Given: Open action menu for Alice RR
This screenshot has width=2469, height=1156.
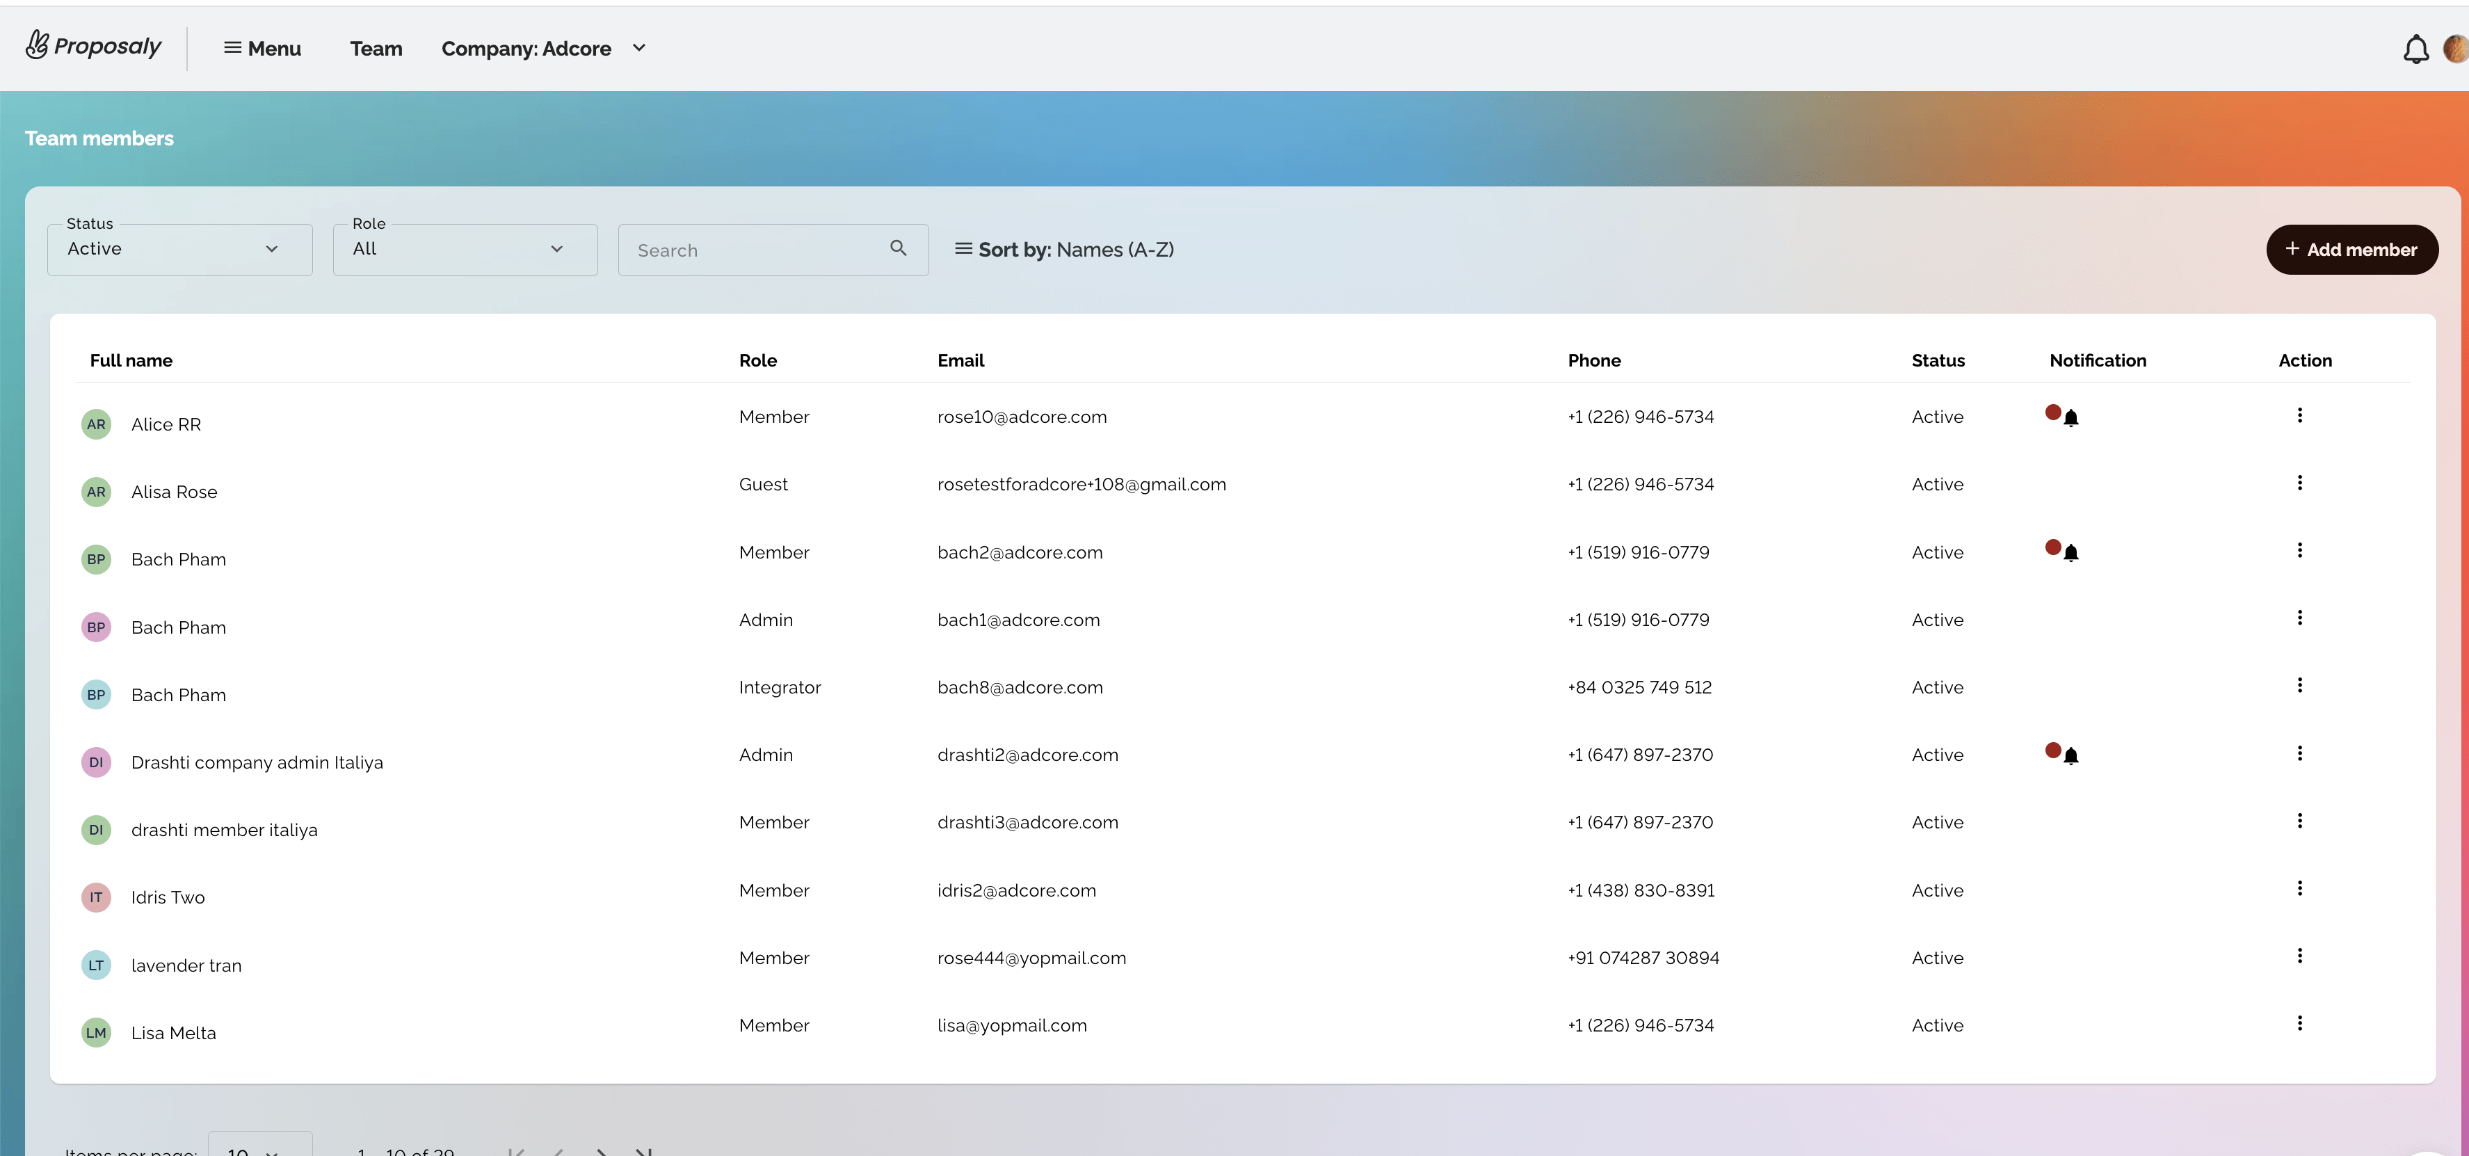Looking at the screenshot, I should click(2299, 415).
